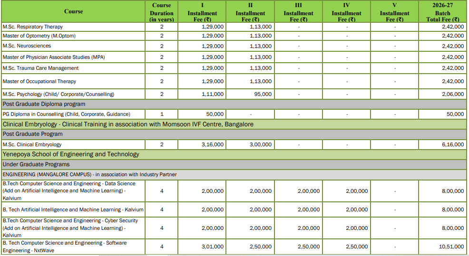The image size is (469, 256).
Task: Click the Clinical Embryology Momsoon IVF Centre heading
Action: tap(128, 124)
